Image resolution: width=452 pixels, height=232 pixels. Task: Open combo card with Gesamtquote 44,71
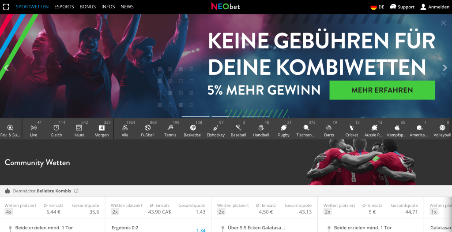(x=371, y=214)
